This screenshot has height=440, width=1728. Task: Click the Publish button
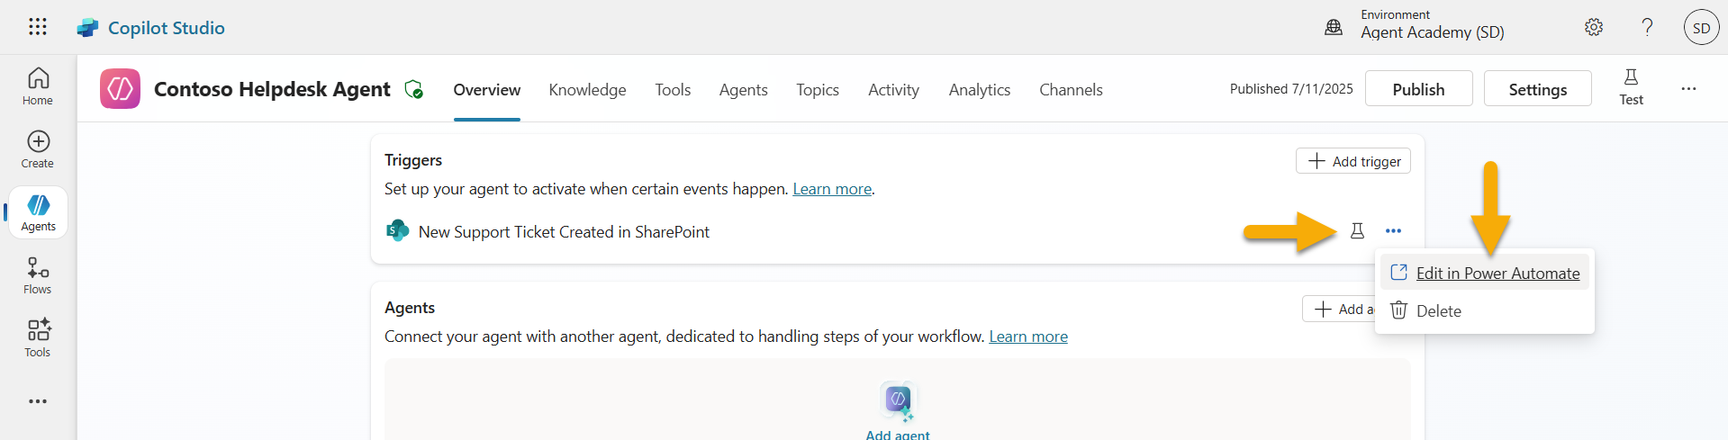pos(1418,89)
